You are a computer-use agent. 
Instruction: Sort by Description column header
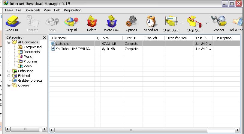226,38
